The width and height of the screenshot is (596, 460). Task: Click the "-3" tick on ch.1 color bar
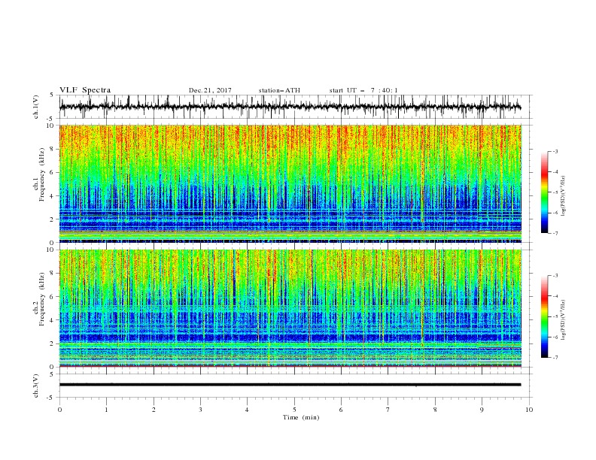click(555, 151)
